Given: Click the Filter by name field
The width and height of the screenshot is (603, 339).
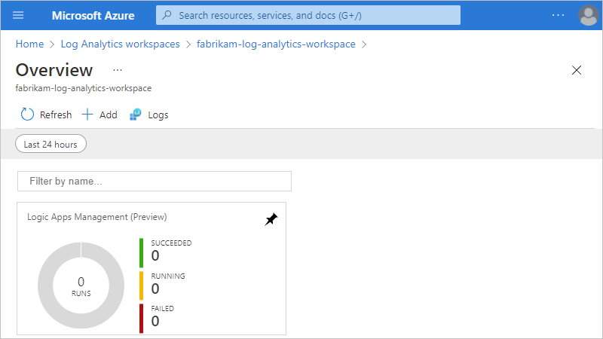Looking at the screenshot, I should pyautogui.click(x=155, y=182).
